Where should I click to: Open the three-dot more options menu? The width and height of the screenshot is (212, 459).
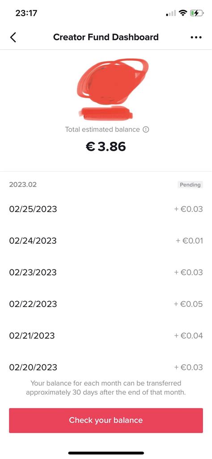[x=196, y=38]
